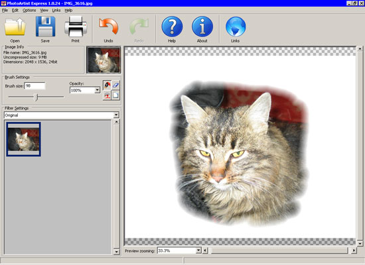The width and height of the screenshot is (365, 265).
Task: Show the About info icon
Action: (x=202, y=26)
